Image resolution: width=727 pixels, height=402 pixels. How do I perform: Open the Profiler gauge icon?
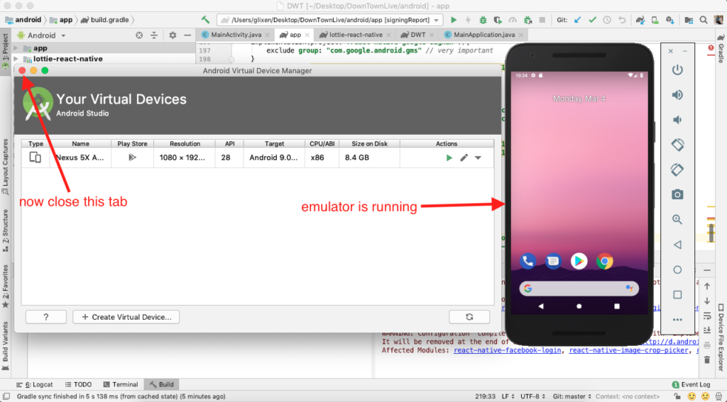(513, 20)
